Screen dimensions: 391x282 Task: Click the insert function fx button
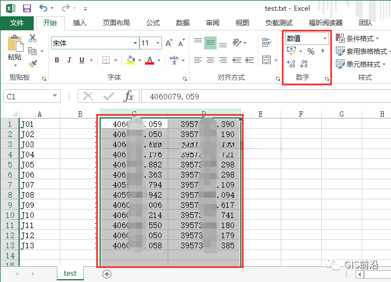tap(128, 96)
